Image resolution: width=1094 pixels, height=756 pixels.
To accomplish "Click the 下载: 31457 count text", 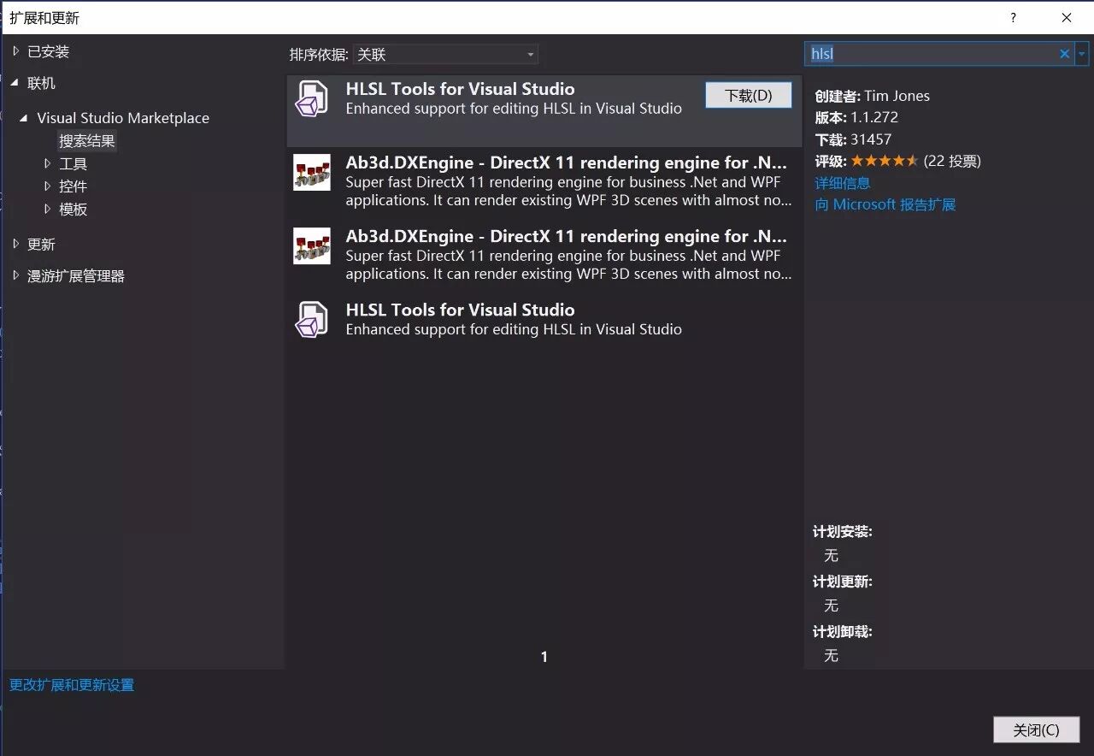I will [x=853, y=139].
